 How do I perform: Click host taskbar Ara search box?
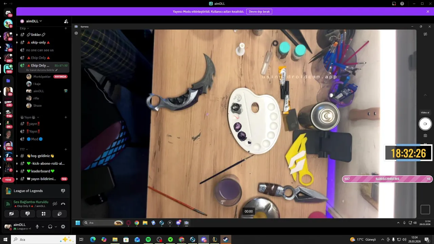(x=43, y=240)
